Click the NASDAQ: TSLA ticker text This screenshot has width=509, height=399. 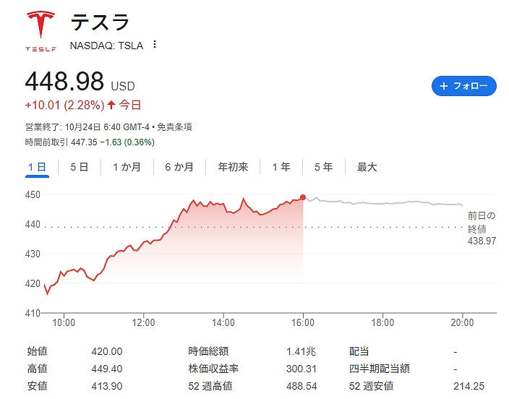(106, 45)
